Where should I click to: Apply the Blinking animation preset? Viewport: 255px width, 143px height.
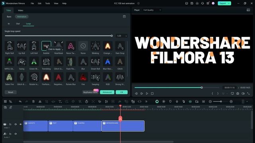coord(95,46)
